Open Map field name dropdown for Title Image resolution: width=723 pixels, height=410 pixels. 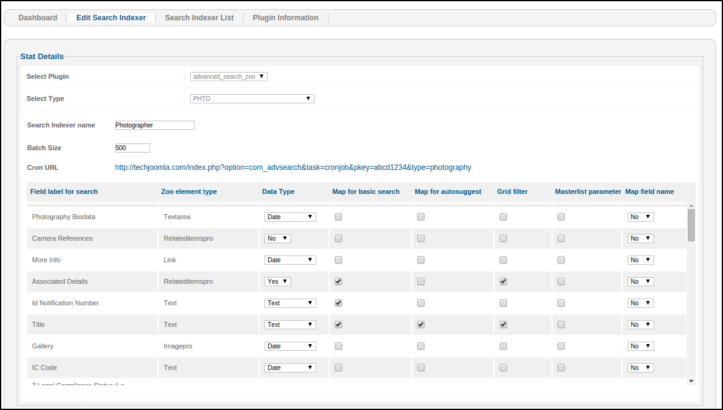[640, 324]
